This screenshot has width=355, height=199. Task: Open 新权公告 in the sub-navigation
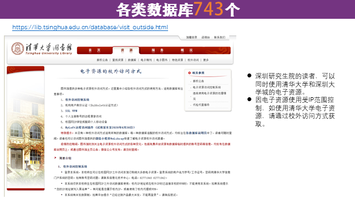coord(102,60)
